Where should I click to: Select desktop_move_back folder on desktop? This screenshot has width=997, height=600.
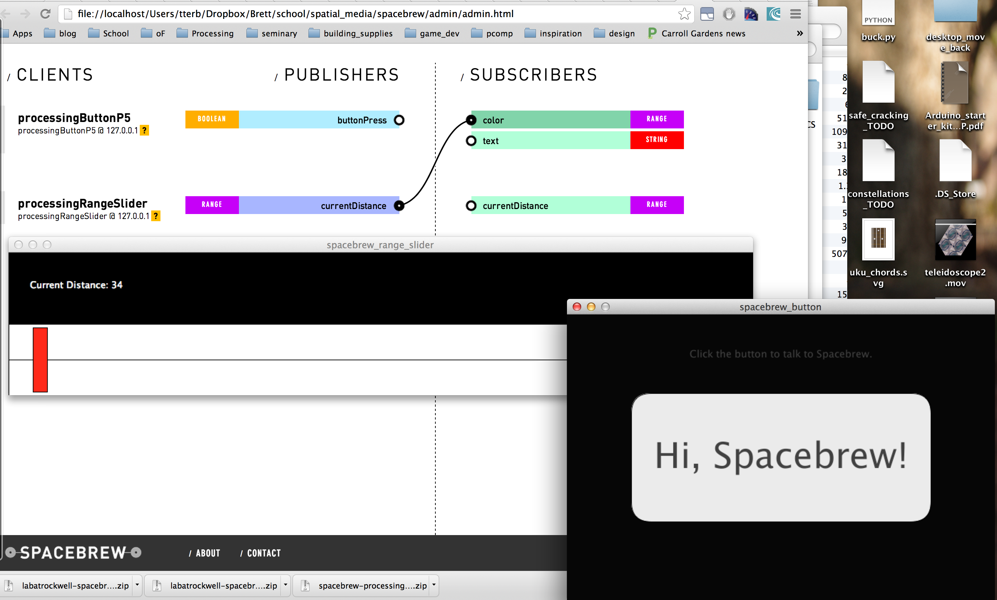[955, 26]
